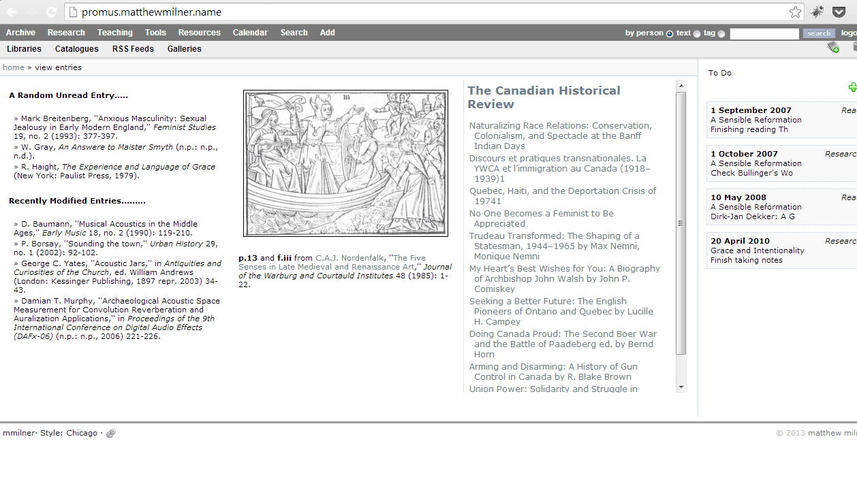The width and height of the screenshot is (857, 503).
Task: Add a new To Do item with green plus
Action: (x=852, y=87)
